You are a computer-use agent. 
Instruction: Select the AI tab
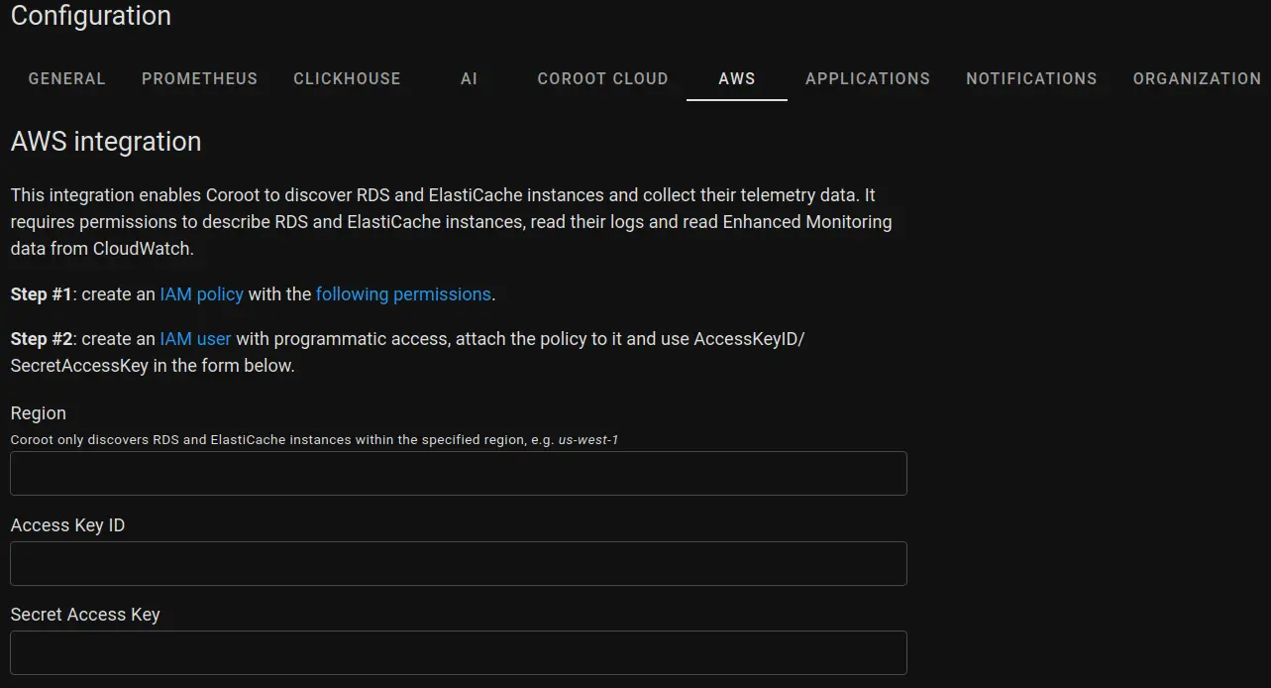[x=469, y=78]
